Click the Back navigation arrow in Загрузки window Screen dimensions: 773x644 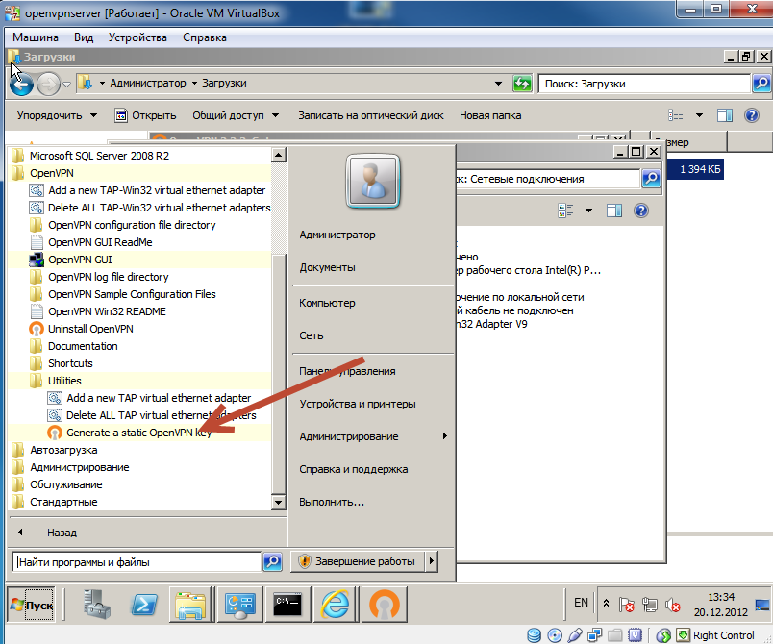(22, 85)
